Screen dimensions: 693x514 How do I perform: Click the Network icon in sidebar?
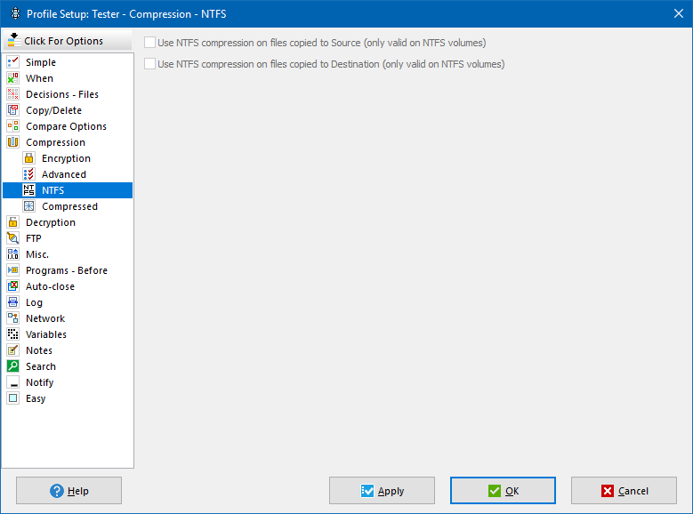tap(12, 318)
